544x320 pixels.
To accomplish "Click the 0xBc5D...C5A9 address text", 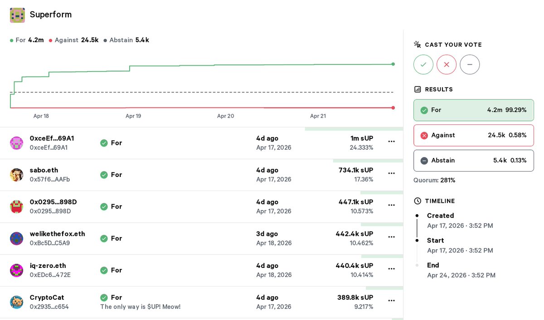I will point(50,243).
